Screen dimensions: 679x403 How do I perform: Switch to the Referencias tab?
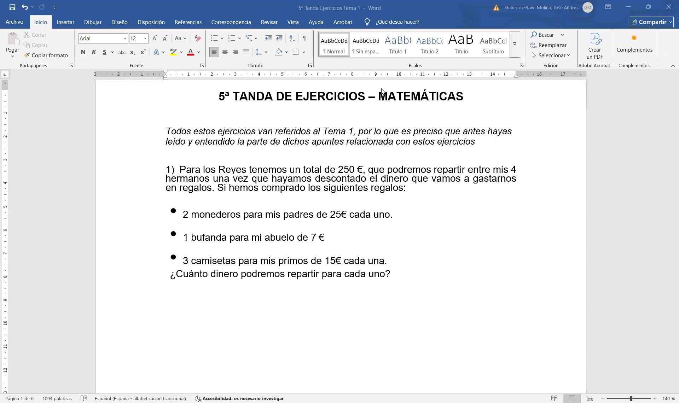pos(188,22)
